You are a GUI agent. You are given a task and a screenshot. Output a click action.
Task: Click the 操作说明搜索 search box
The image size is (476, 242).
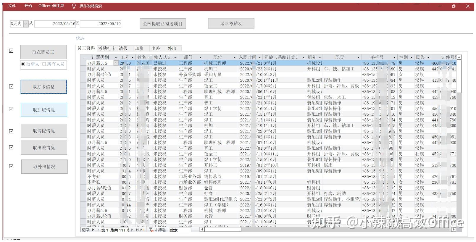point(91,6)
